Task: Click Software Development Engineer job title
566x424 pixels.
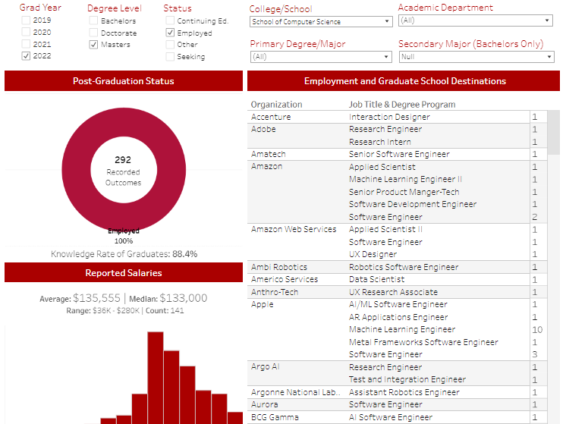Action: (413, 204)
